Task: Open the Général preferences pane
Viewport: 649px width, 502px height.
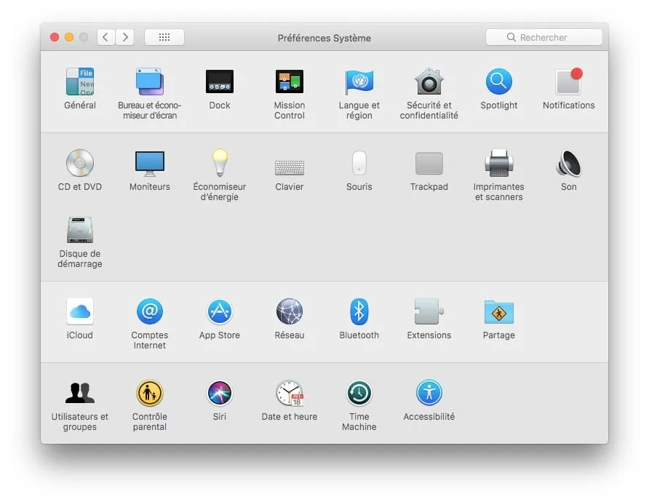Action: 80,81
